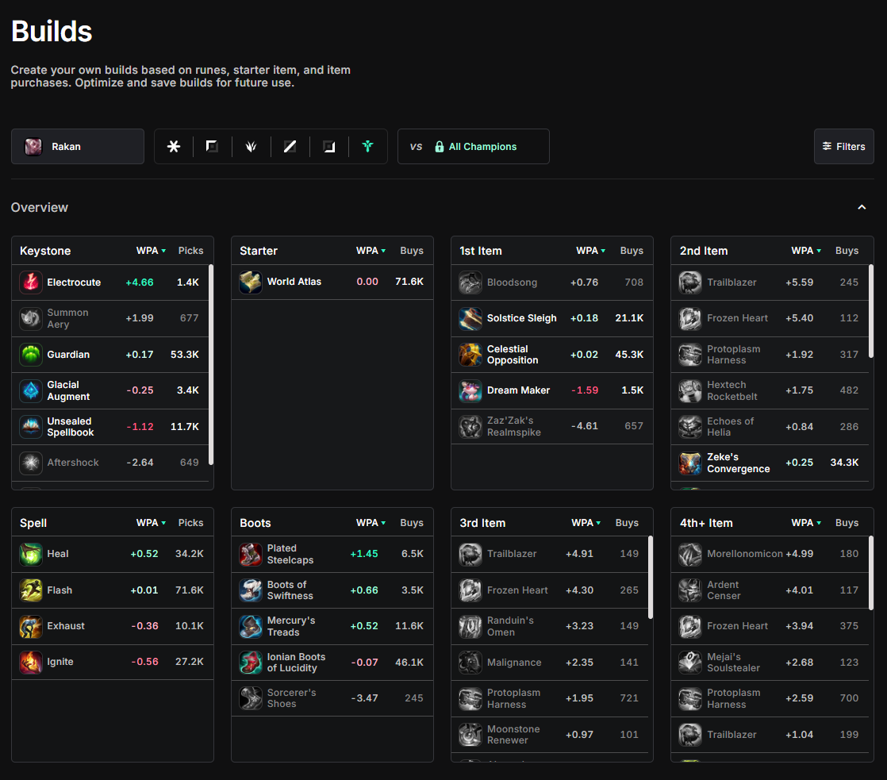Image resolution: width=887 pixels, height=780 pixels.
Task: Sort Boots table by WPA
Action: (x=371, y=523)
